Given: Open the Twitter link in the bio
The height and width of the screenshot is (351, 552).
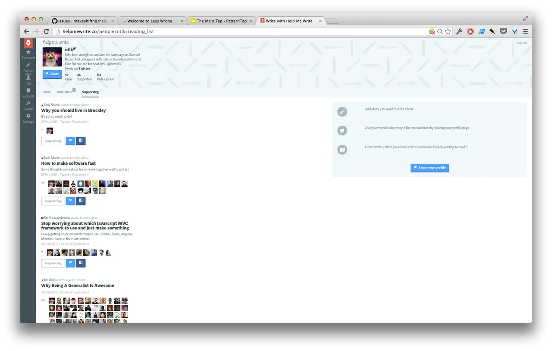Looking at the screenshot, I should coord(84,69).
